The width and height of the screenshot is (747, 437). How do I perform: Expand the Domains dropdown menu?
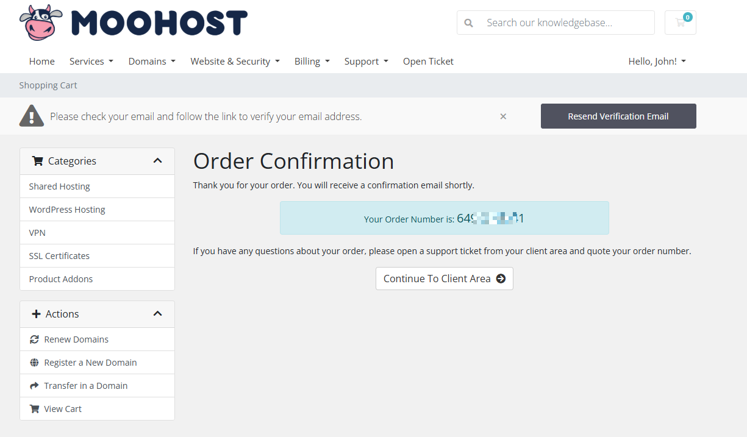(x=152, y=62)
